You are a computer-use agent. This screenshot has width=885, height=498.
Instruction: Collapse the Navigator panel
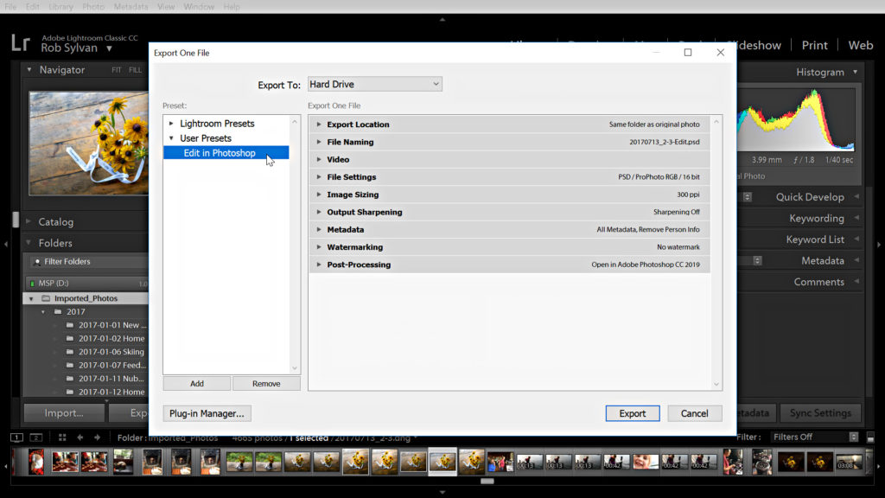pos(29,70)
